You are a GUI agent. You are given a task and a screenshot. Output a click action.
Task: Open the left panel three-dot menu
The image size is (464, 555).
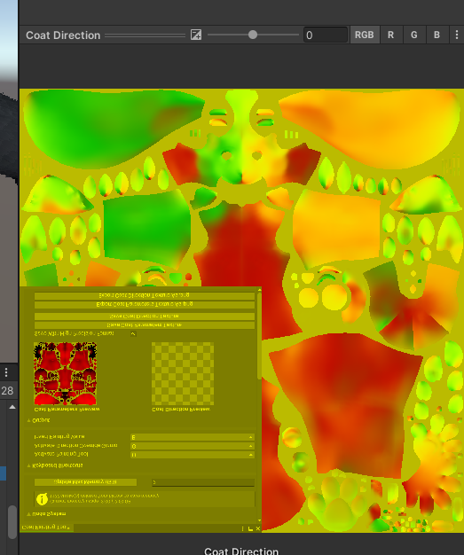[6, 372]
